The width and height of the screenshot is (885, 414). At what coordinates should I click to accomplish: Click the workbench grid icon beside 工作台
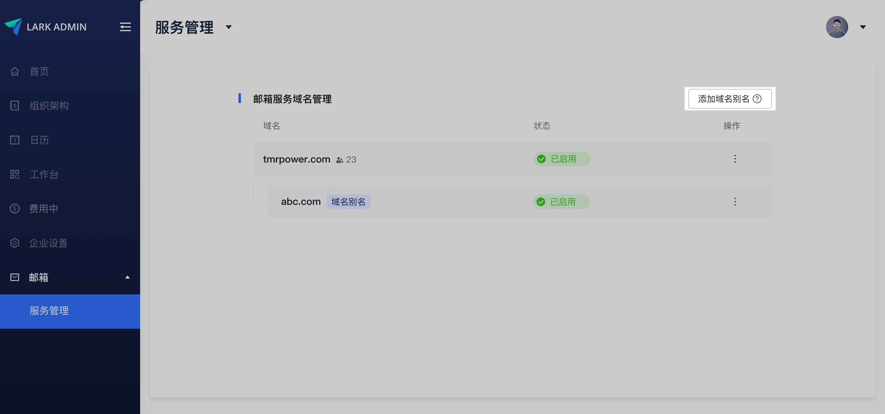[14, 174]
